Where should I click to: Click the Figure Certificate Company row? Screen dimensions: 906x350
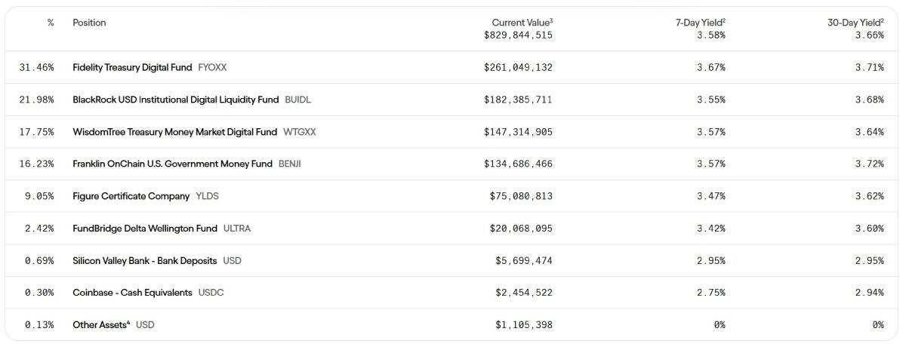coord(131,196)
